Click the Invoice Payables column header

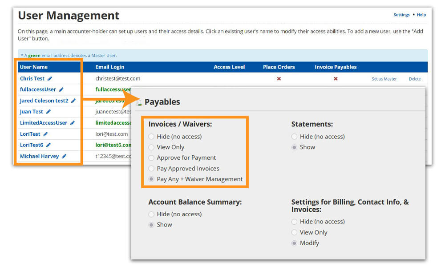coord(336,67)
